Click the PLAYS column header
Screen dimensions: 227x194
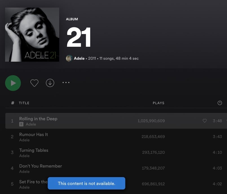[x=158, y=103]
